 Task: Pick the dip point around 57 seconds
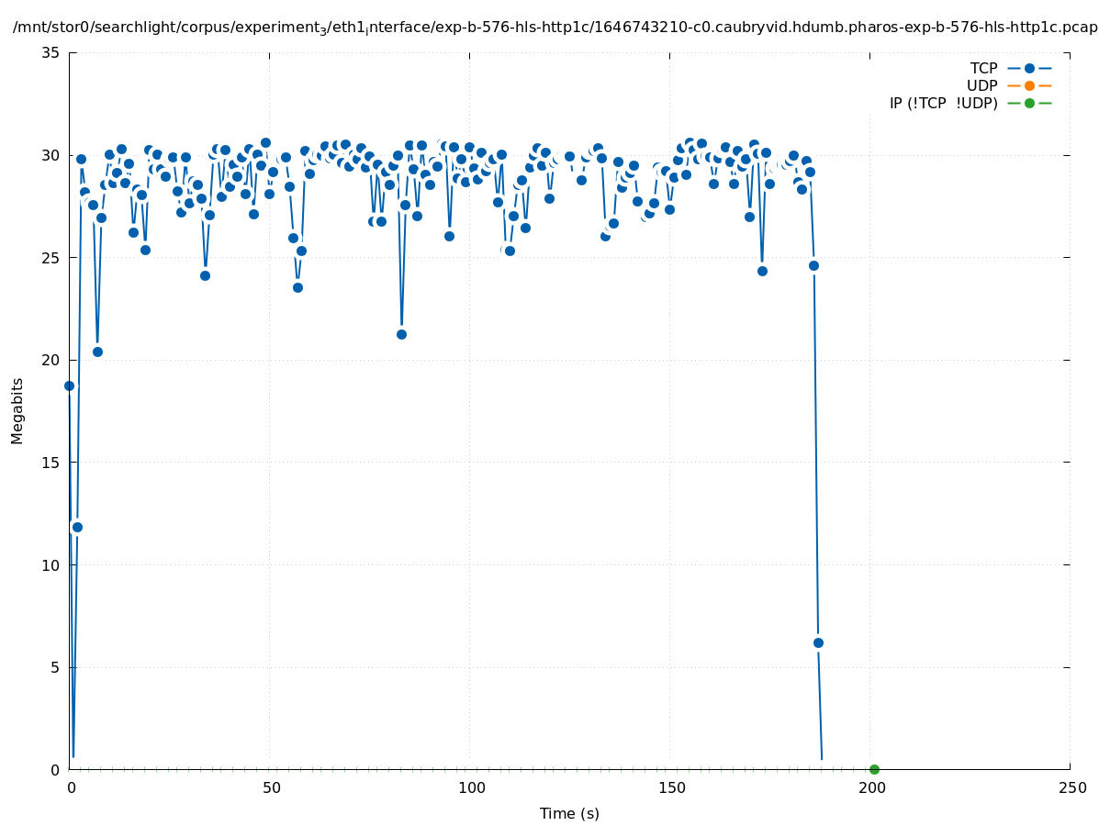click(297, 287)
